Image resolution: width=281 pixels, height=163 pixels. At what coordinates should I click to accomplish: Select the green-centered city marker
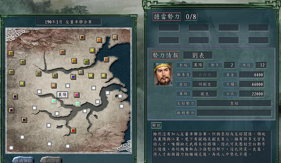(87, 62)
